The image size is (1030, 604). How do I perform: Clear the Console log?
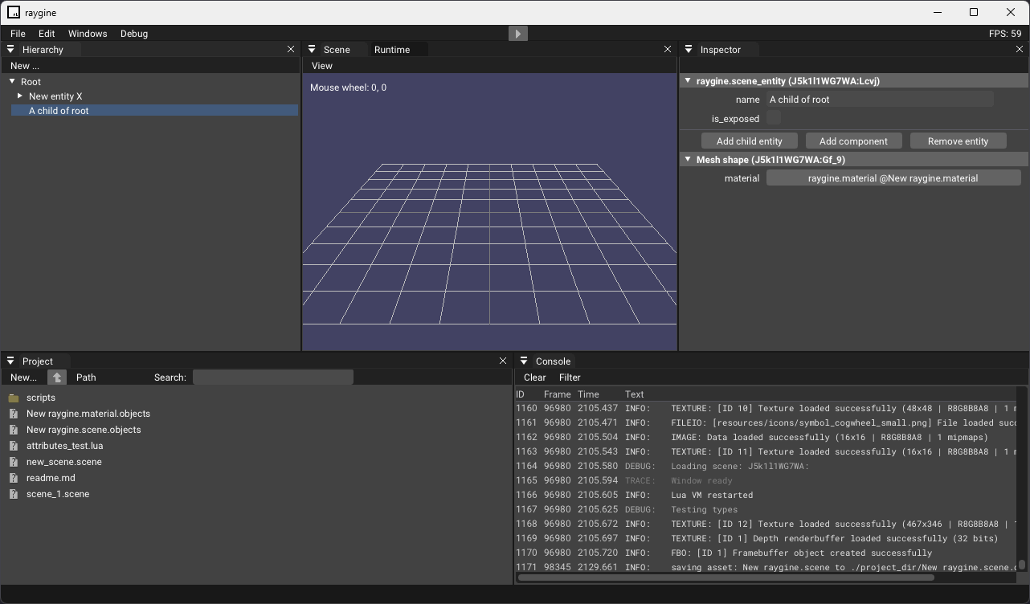tap(535, 377)
